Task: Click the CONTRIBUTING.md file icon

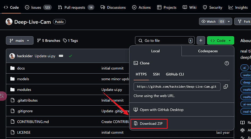Action: (12, 122)
